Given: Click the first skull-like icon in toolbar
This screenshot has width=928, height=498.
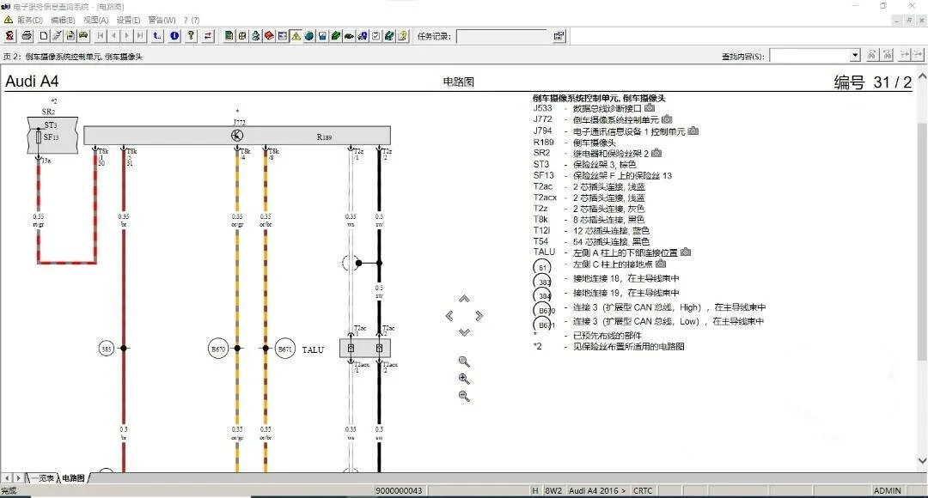Looking at the screenshot, I should click(x=10, y=36).
